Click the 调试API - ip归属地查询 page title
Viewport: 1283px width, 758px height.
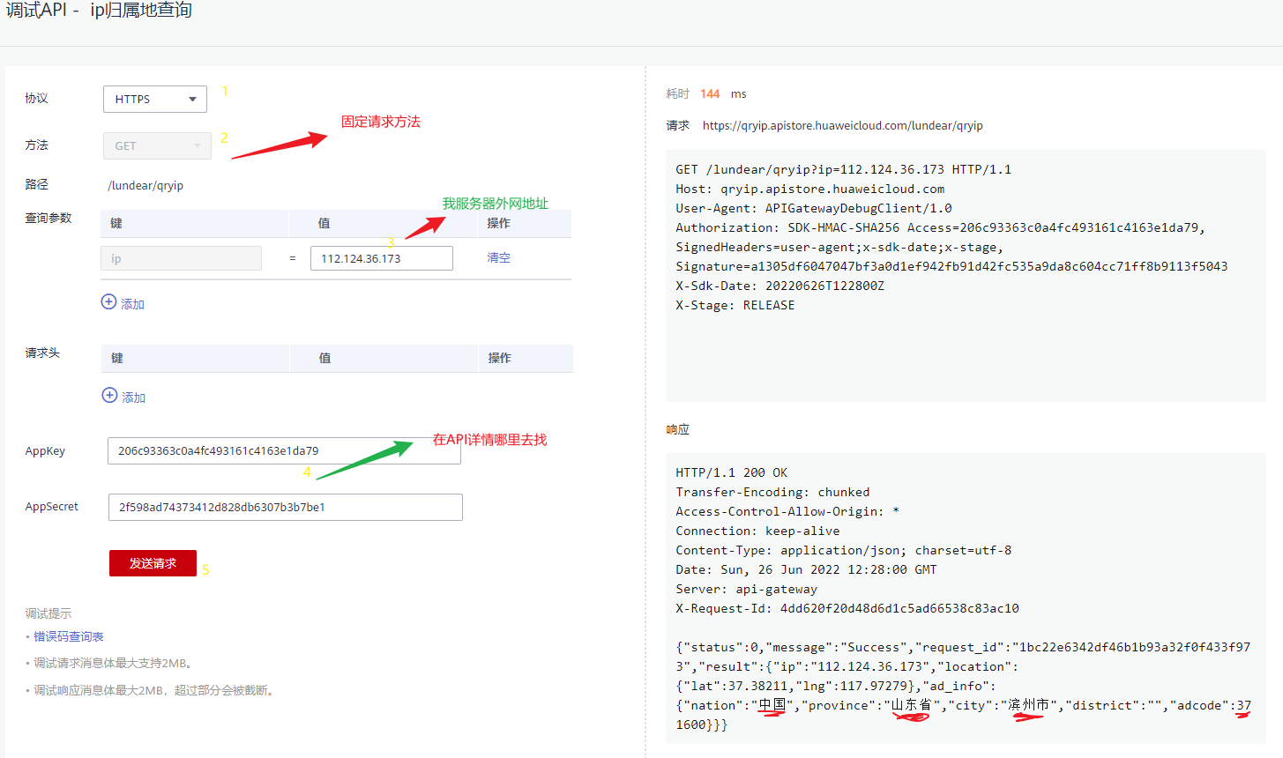click(x=99, y=11)
